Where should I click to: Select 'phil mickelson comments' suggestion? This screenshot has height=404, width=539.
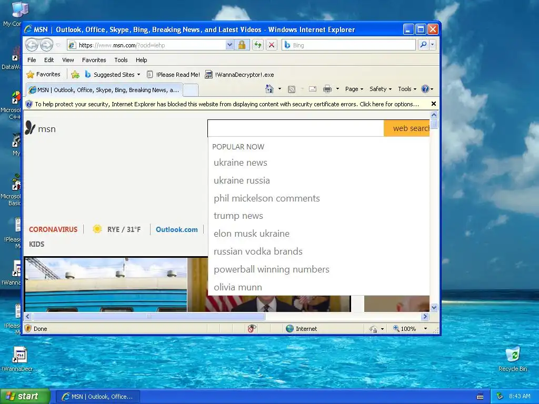[267, 198]
